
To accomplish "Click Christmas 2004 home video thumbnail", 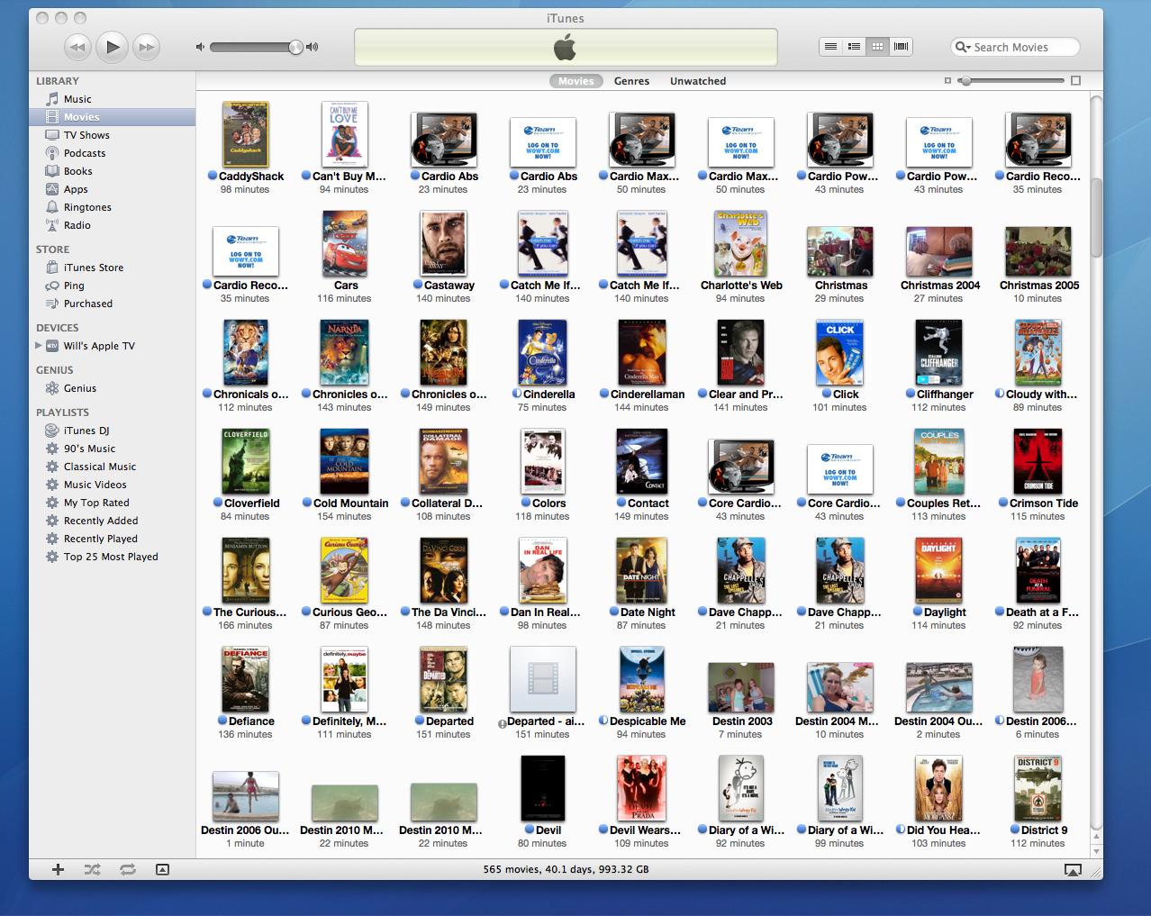I will click(x=939, y=251).
